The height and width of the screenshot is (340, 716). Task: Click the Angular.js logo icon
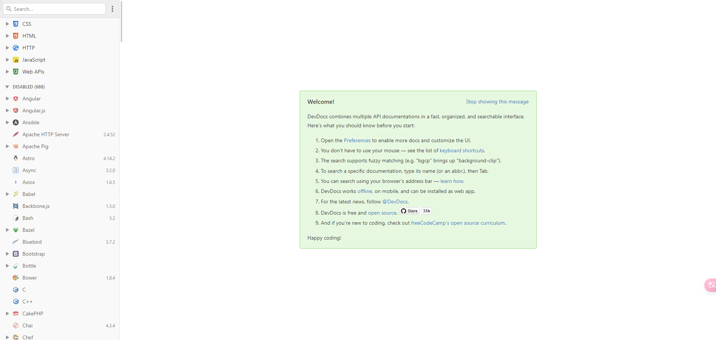16,110
